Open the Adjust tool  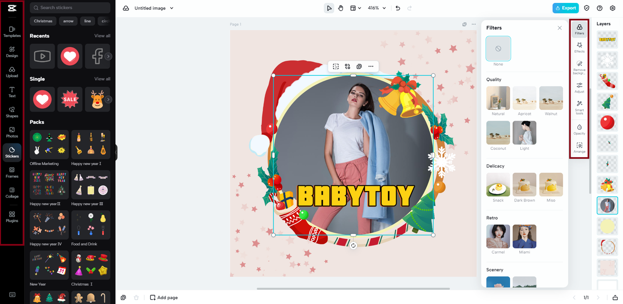coord(579,88)
